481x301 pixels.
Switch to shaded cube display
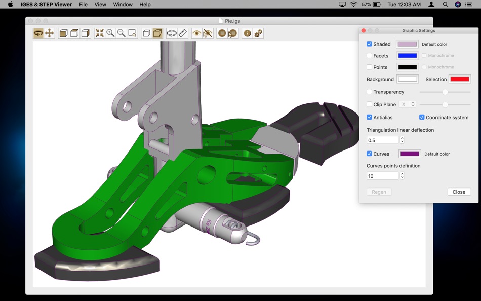pyautogui.click(x=157, y=33)
